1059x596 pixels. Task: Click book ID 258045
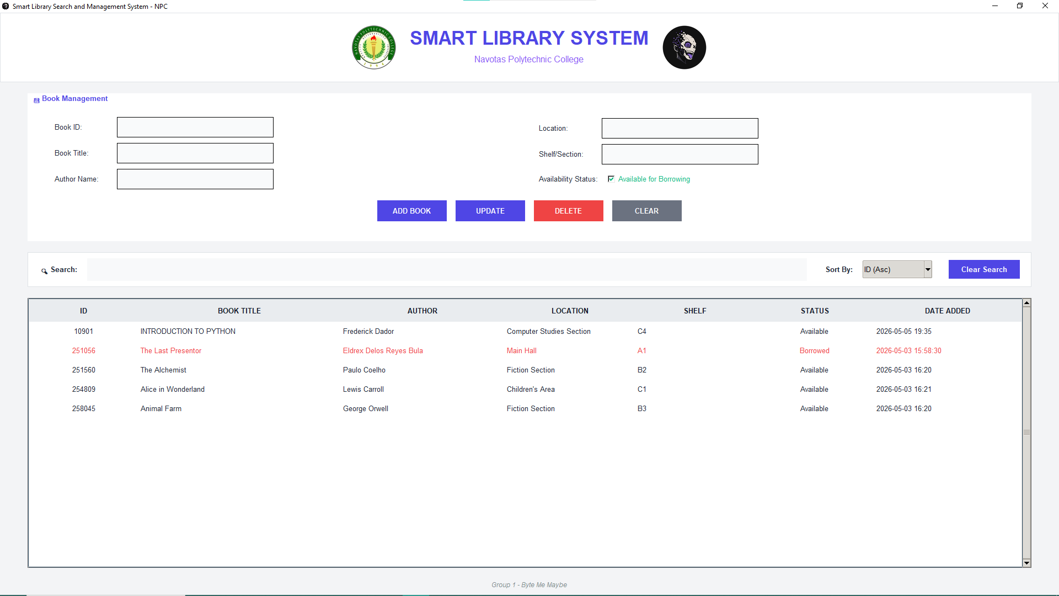click(x=84, y=408)
